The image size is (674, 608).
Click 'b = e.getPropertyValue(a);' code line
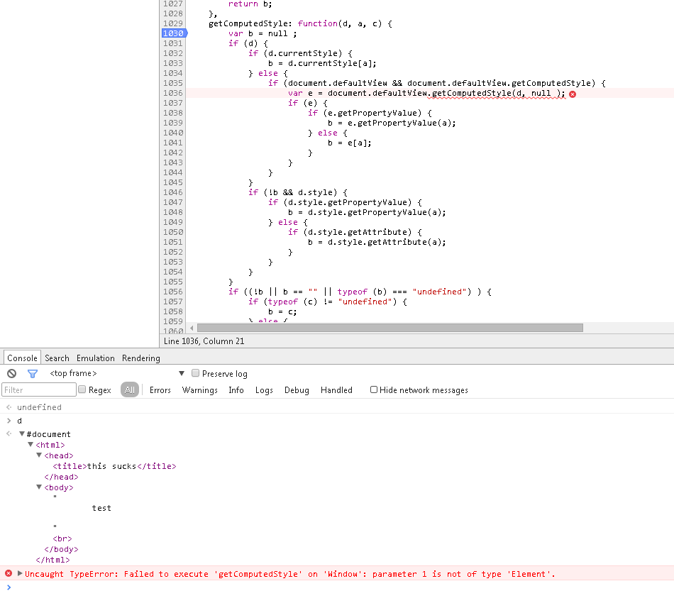coord(392,123)
